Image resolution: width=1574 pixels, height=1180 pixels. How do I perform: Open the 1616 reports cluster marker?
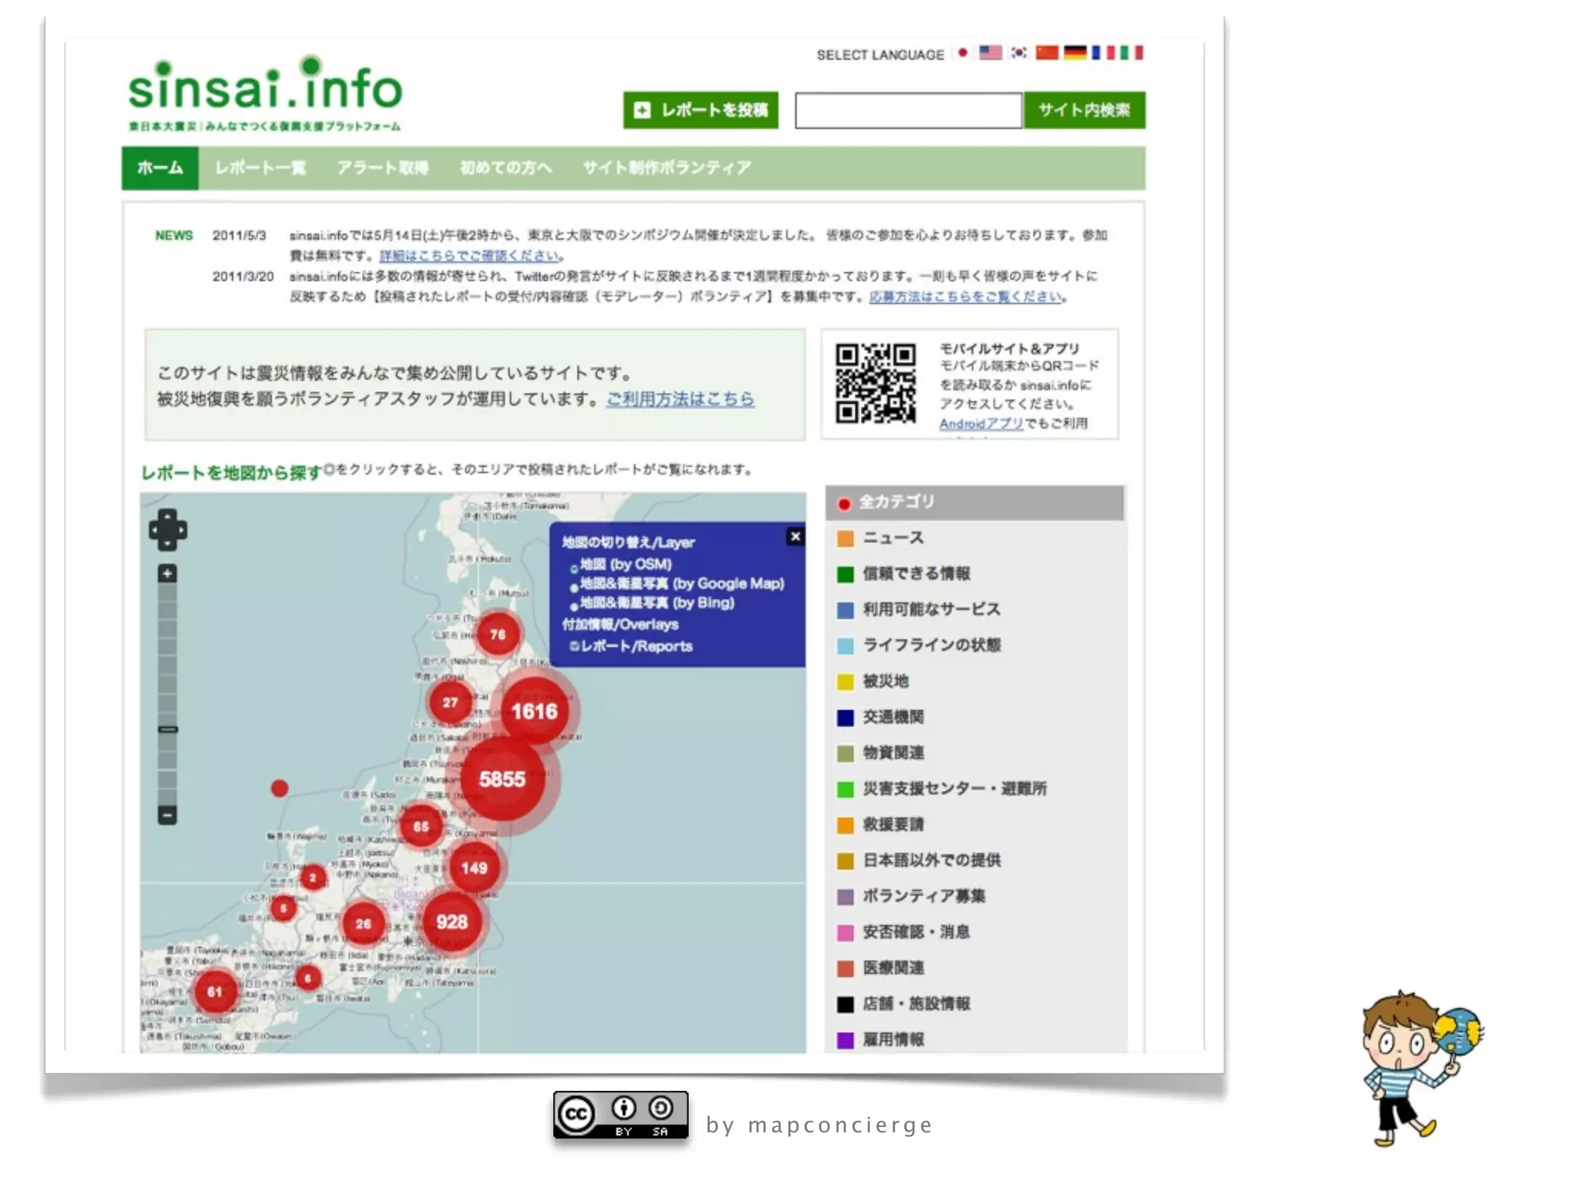[535, 711]
